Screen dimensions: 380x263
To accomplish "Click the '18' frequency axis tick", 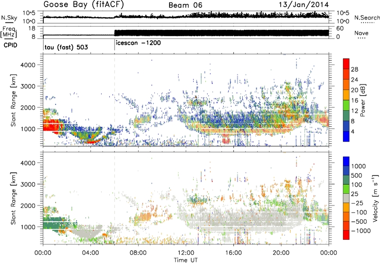I will click(x=31, y=28).
